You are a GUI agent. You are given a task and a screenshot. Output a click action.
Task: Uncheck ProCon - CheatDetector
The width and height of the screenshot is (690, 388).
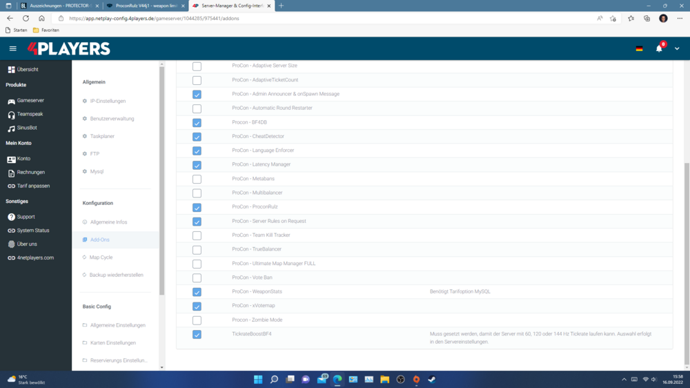click(x=197, y=137)
